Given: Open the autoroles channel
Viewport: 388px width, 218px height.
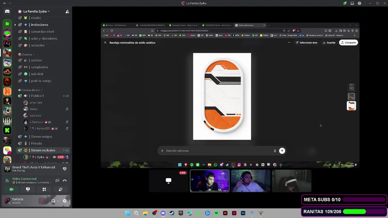Looking at the screenshot, I should point(43,45).
